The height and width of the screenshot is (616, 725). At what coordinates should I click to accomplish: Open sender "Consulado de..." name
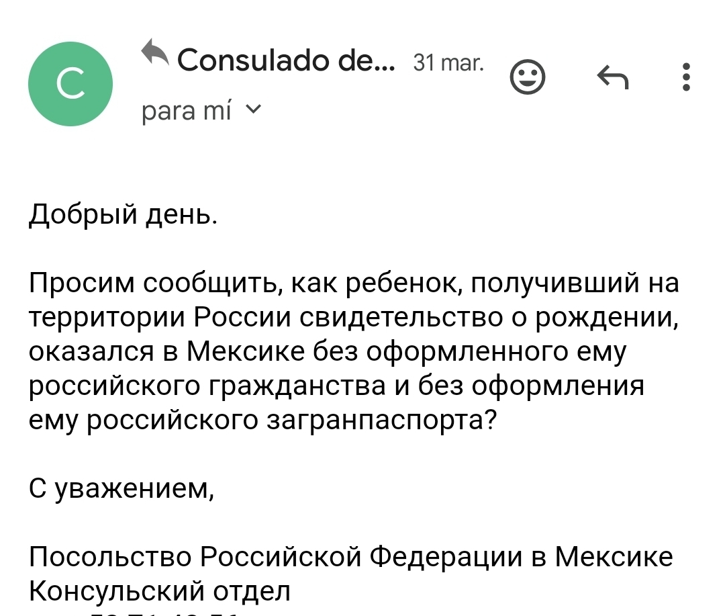click(x=287, y=61)
